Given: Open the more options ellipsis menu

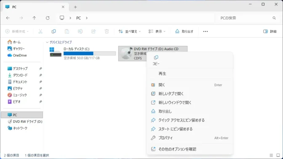Looking at the screenshot, I should tap(206, 32).
